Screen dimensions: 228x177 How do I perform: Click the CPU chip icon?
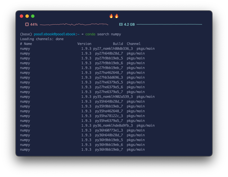pos(27,24)
